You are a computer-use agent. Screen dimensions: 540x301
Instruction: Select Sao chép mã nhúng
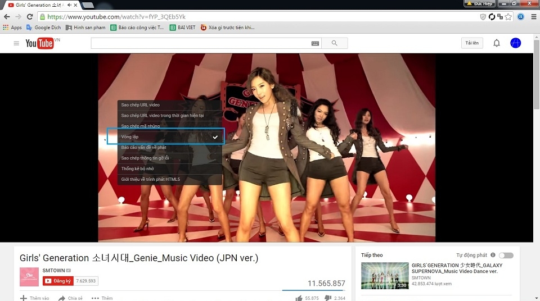coord(170,125)
